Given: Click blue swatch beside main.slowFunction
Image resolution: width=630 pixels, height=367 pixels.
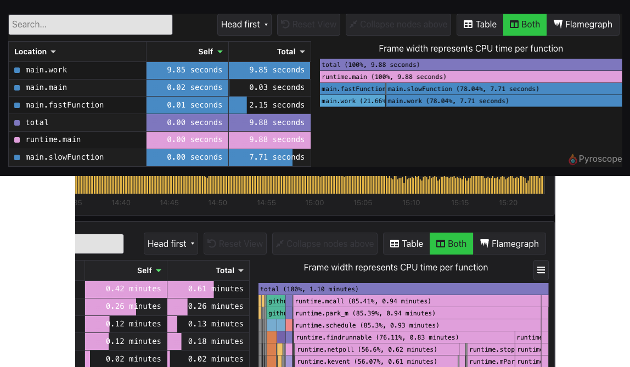Looking at the screenshot, I should [17, 157].
